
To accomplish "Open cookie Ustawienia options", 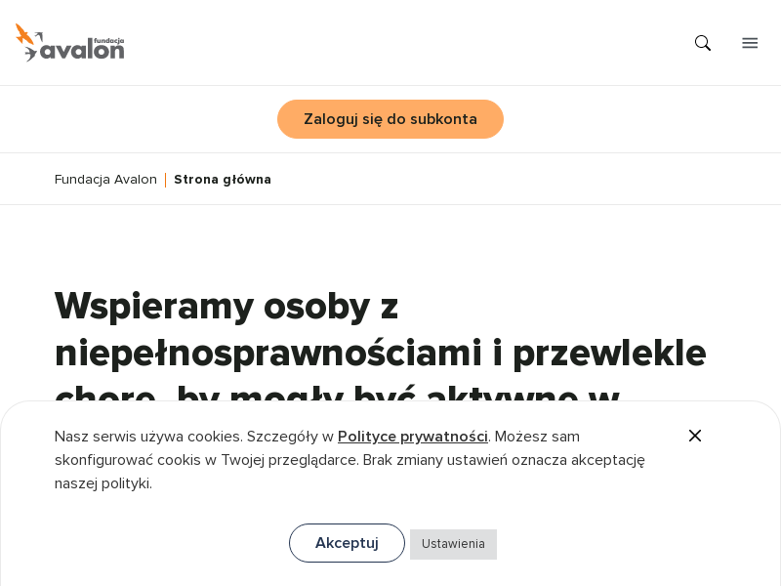I will tap(453, 544).
